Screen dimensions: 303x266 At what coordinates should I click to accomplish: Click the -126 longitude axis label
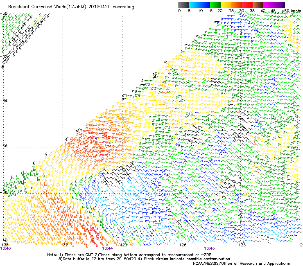[181, 245]
